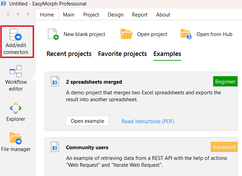Viewport: 242px width, 176px height.
Task: Launch the Explorer view
Action: click(x=15, y=112)
